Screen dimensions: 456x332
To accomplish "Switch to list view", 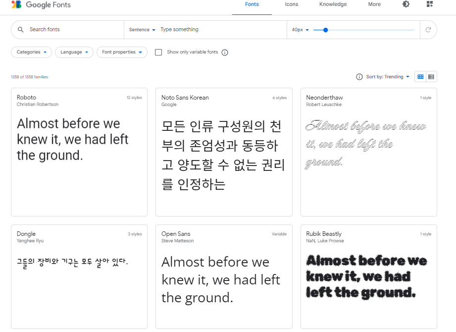I will click(x=431, y=77).
